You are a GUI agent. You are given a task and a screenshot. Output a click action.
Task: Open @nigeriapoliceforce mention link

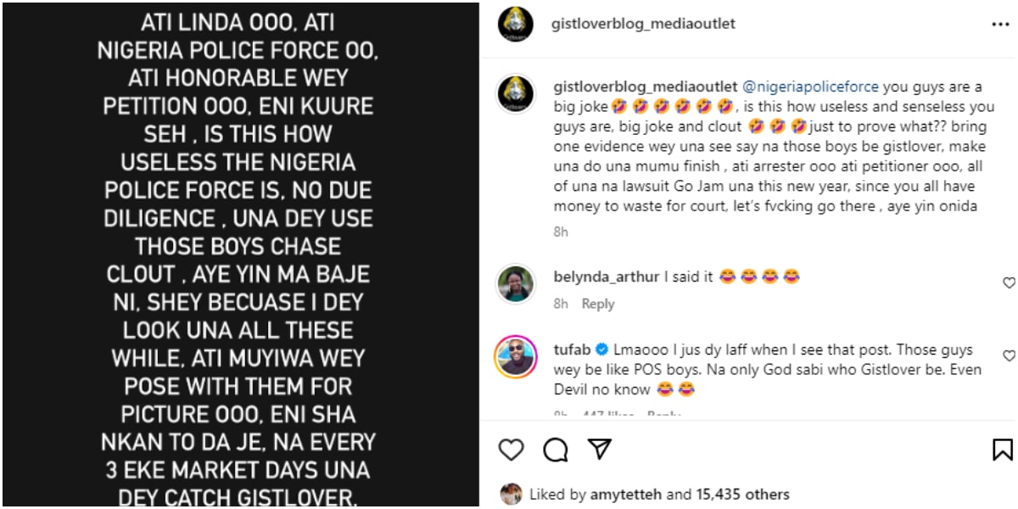pos(811,87)
